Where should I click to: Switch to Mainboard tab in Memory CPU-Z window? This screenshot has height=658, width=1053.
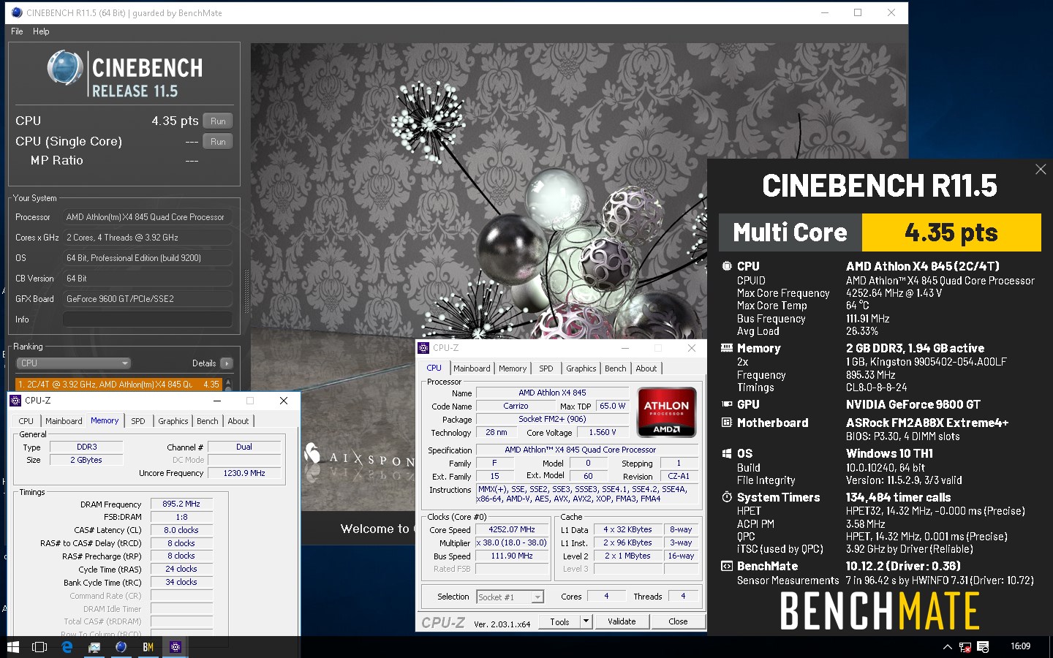(64, 421)
